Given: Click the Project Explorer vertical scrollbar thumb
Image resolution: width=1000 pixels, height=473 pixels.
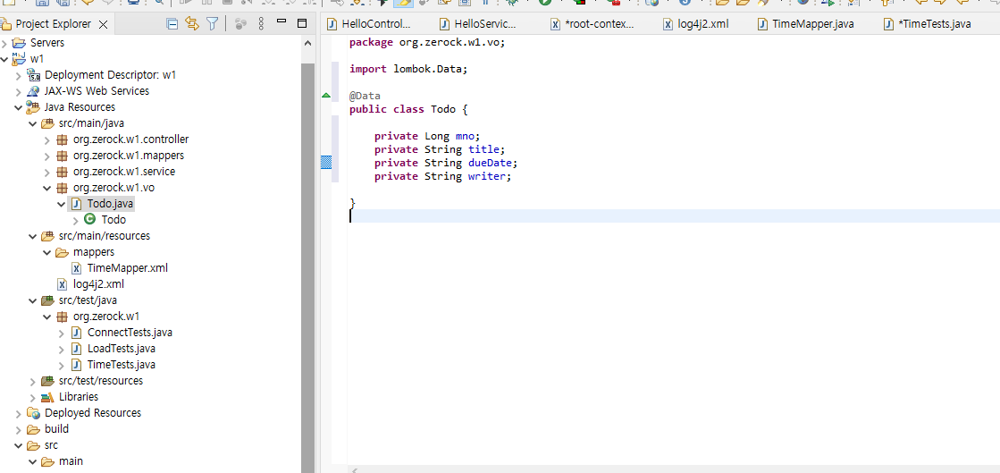Looking at the screenshot, I should pos(308,268).
